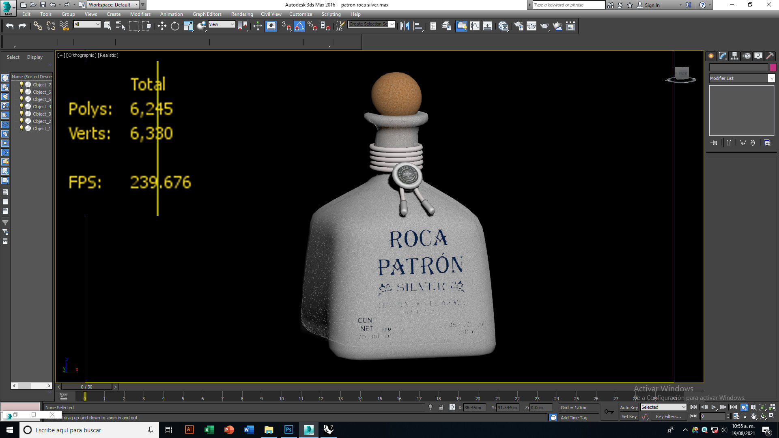Open the Modifiers menu
This screenshot has width=779, height=438.
tap(140, 14)
